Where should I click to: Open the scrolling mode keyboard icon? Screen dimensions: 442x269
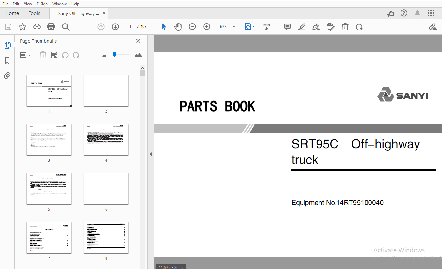point(266,27)
